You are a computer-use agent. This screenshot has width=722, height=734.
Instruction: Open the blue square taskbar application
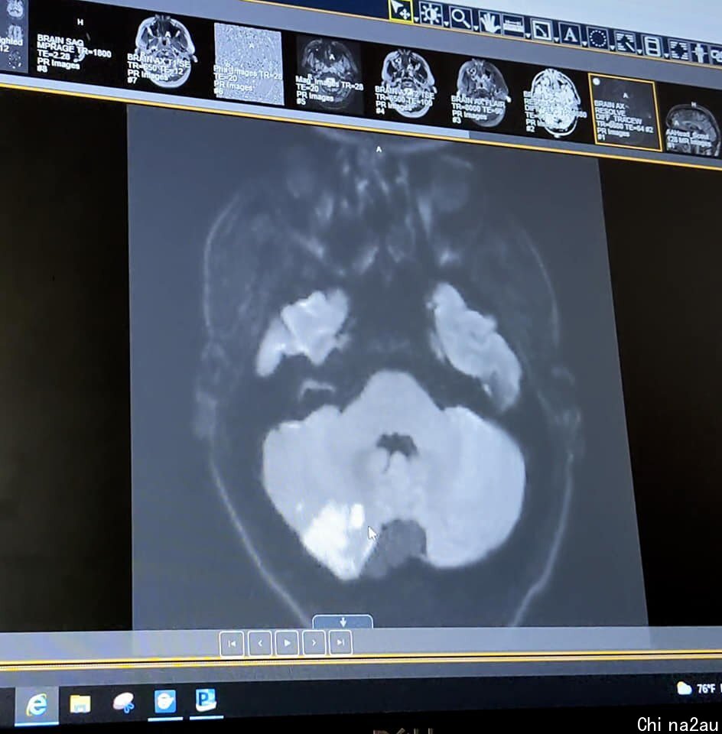pyautogui.click(x=165, y=702)
